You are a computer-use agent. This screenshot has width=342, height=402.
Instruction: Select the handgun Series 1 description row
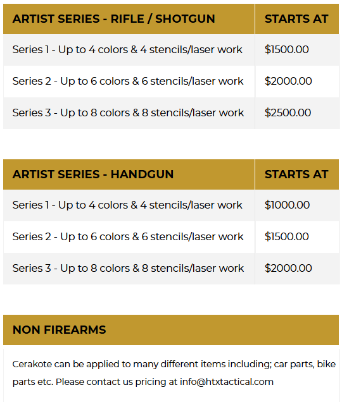(x=127, y=205)
